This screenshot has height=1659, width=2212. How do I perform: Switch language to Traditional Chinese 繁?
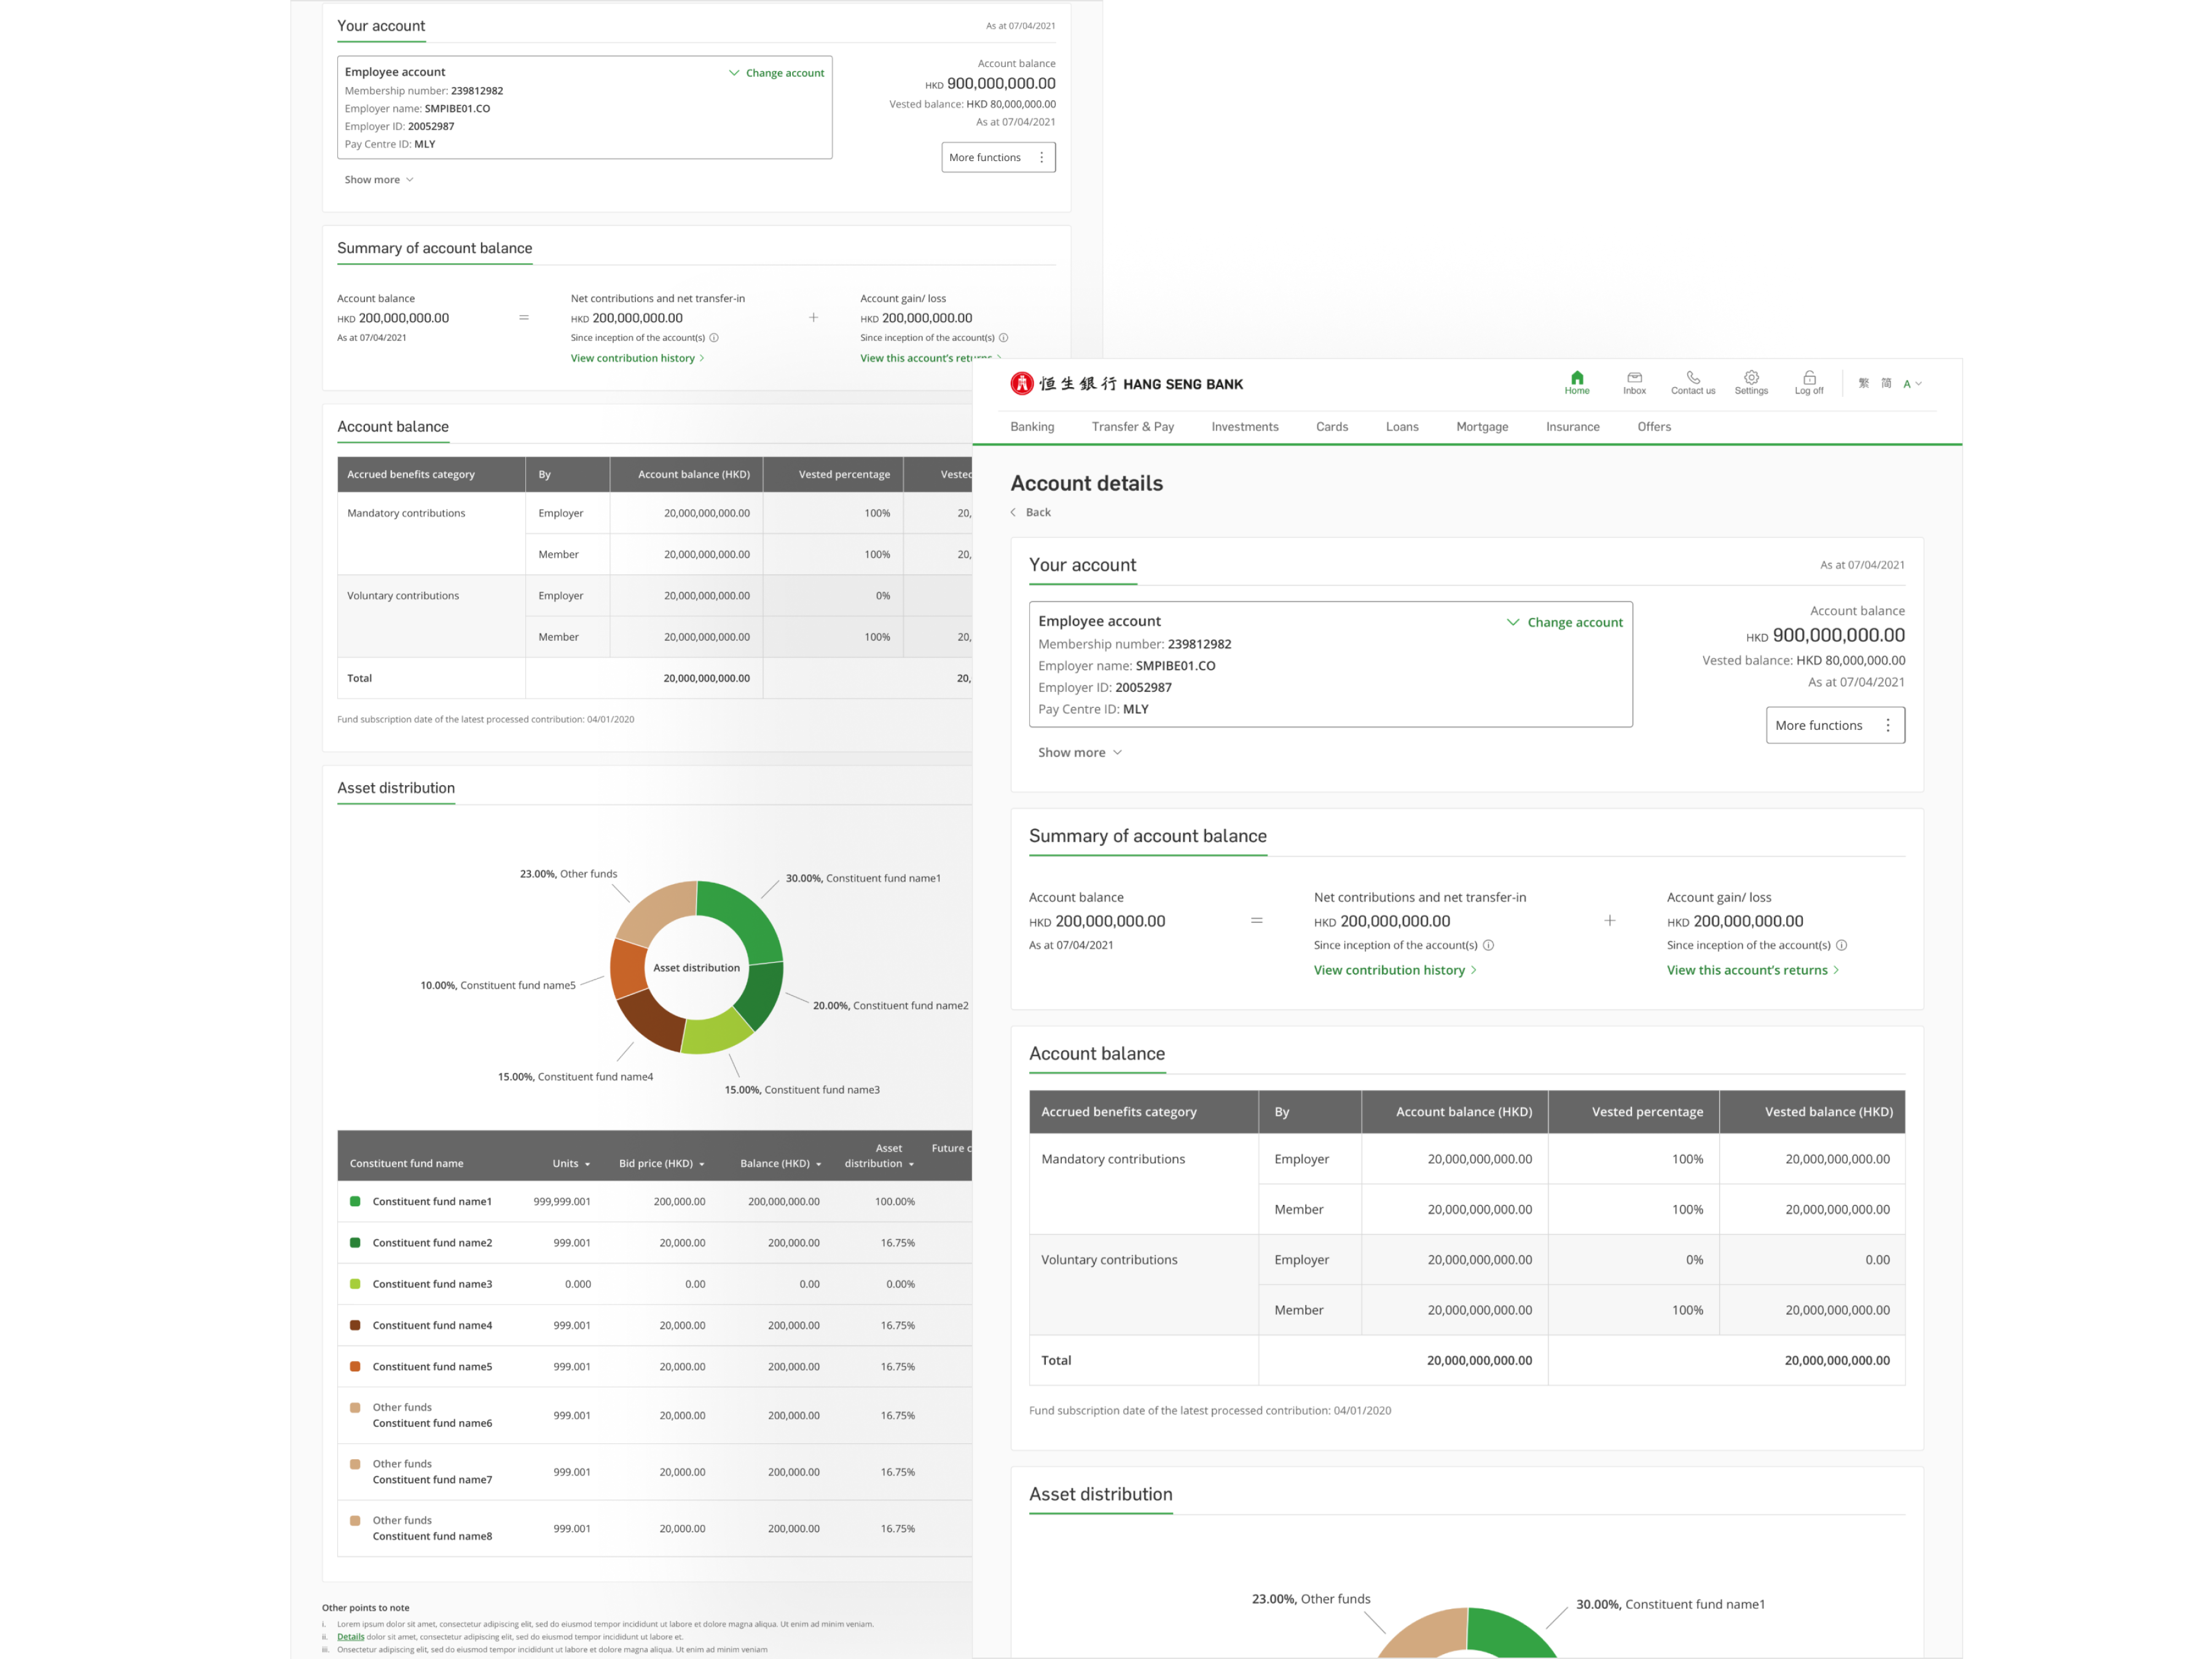pos(1863,384)
